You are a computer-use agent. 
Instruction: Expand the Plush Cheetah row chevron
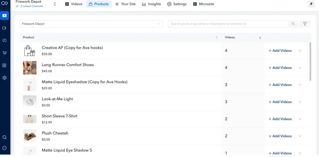click(300, 136)
